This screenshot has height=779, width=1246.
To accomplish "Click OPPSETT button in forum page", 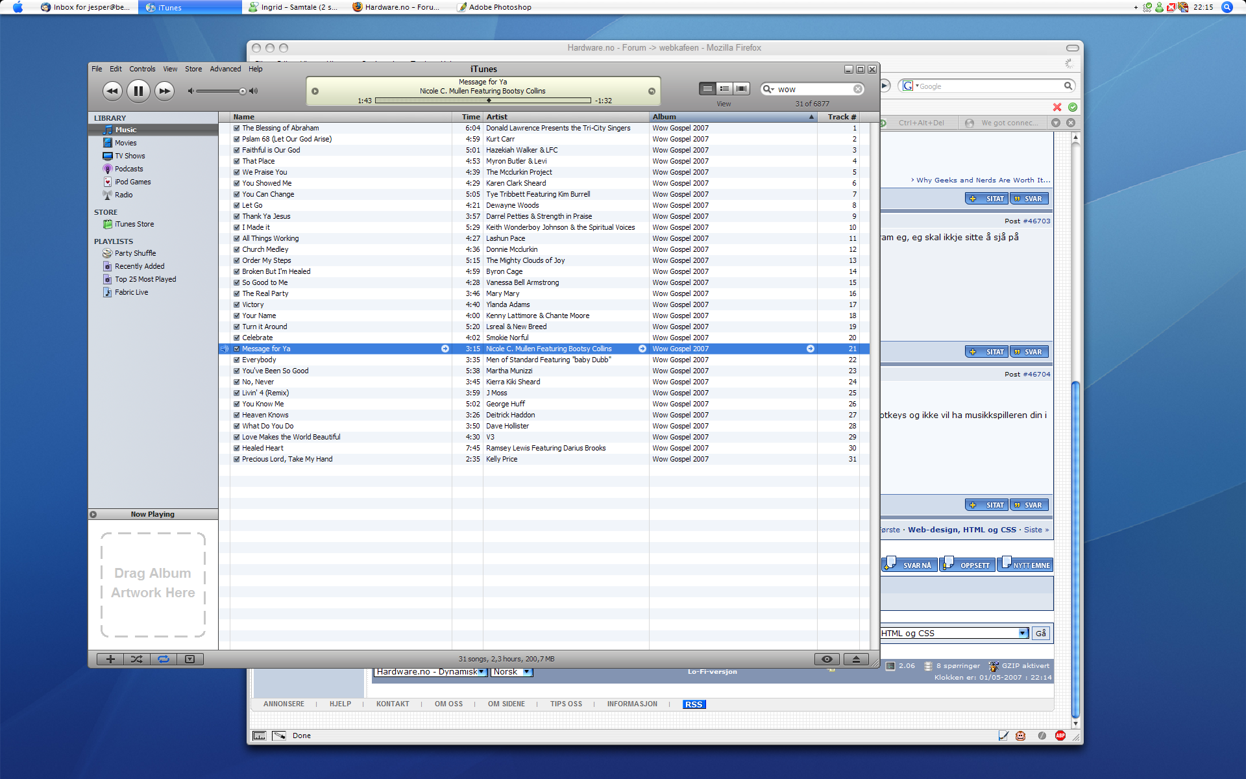I will click(x=967, y=565).
